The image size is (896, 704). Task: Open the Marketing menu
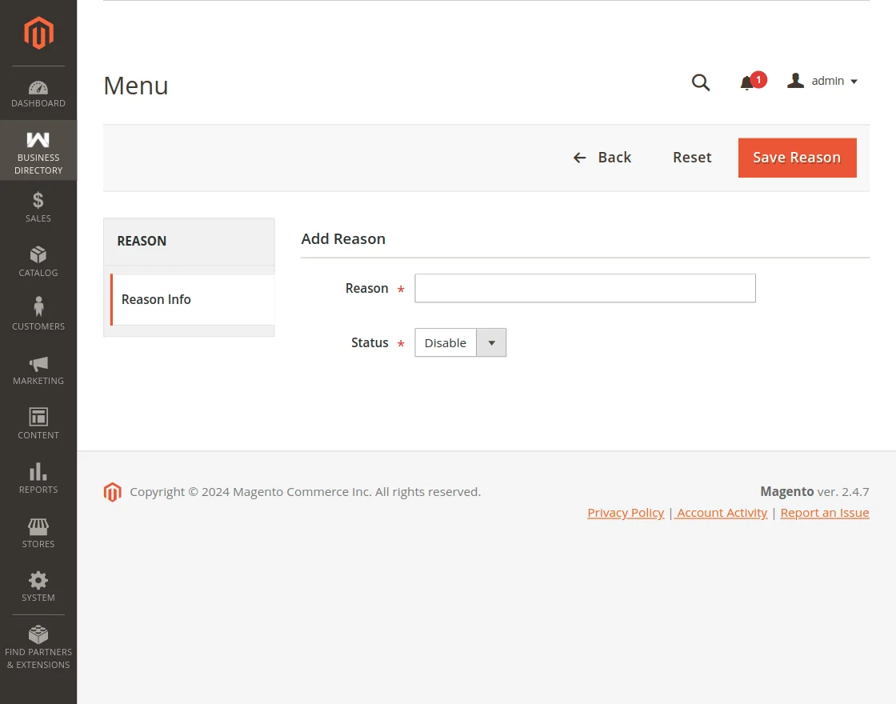point(38,370)
